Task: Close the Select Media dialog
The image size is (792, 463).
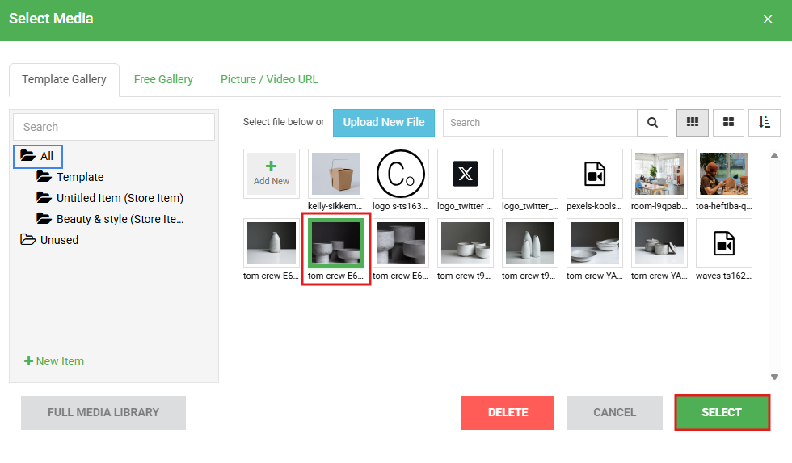Action: 768,19
